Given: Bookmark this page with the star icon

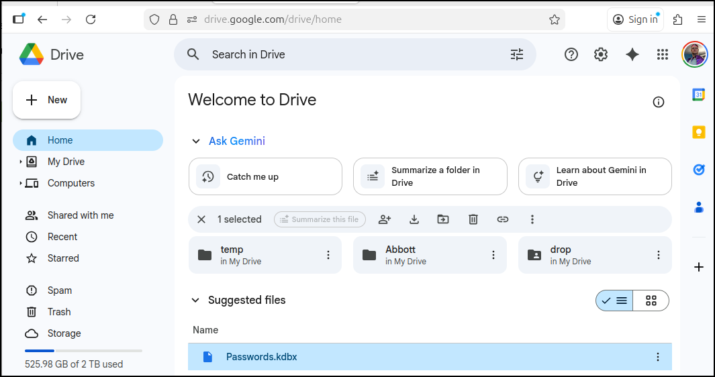Looking at the screenshot, I should click(x=554, y=19).
